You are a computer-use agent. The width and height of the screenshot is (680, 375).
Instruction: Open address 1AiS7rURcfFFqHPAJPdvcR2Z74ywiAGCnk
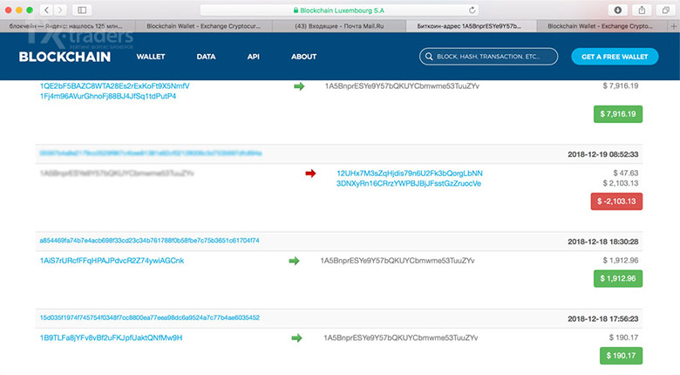pos(112,261)
